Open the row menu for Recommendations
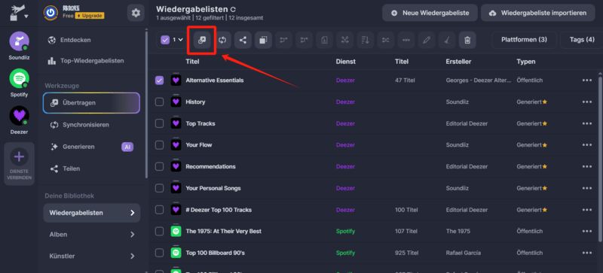This screenshot has width=603, height=273. click(587, 167)
